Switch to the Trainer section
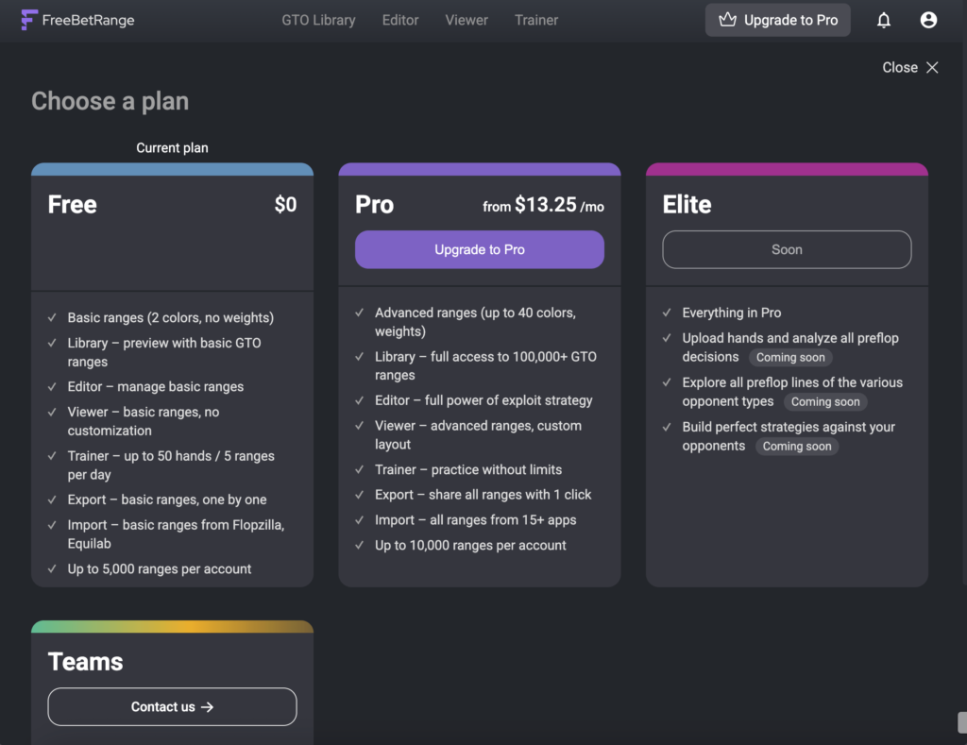This screenshot has height=745, width=967. coord(536,19)
